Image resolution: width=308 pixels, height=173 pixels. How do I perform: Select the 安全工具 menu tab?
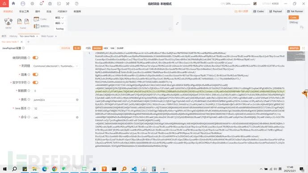pyautogui.click(x=24, y=12)
